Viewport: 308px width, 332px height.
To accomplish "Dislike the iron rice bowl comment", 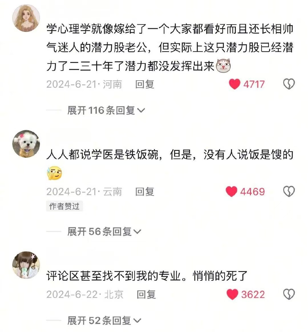I will click(x=289, y=191).
